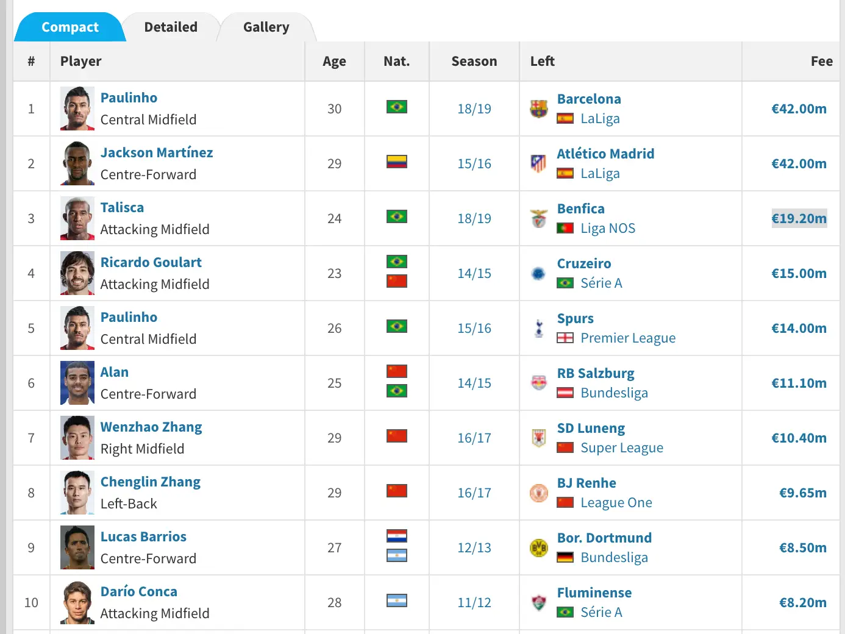
Task: Select the Brazilian flag next to Paulinho
Action: click(397, 106)
